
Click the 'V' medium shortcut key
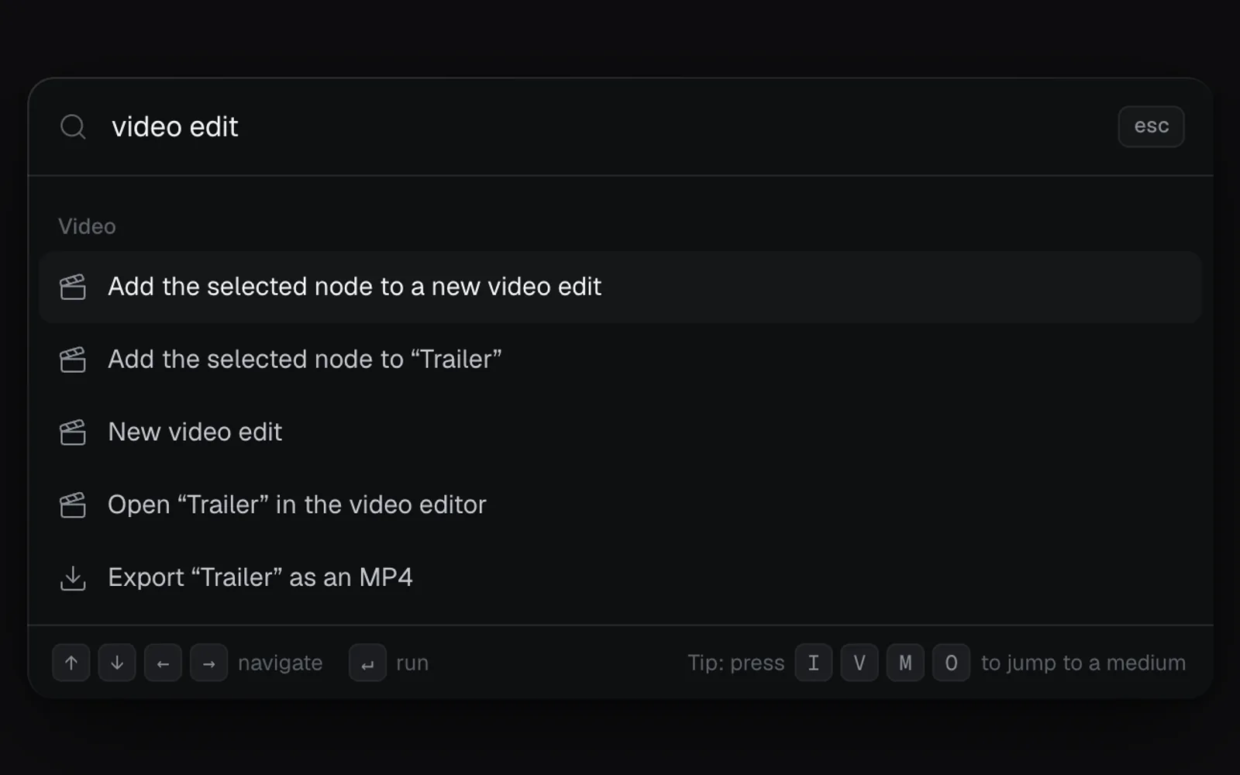859,663
